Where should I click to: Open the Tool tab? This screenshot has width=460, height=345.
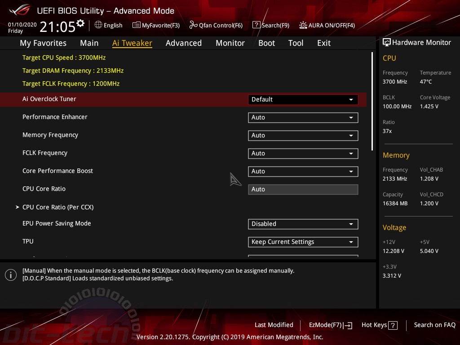pyautogui.click(x=296, y=43)
